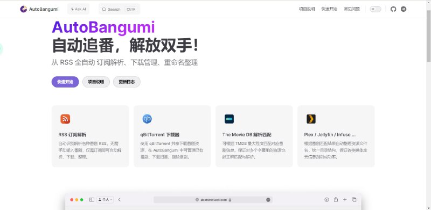431x210 pixels.
Task: Click the back chevron in Safari mockup
Action: [119, 200]
